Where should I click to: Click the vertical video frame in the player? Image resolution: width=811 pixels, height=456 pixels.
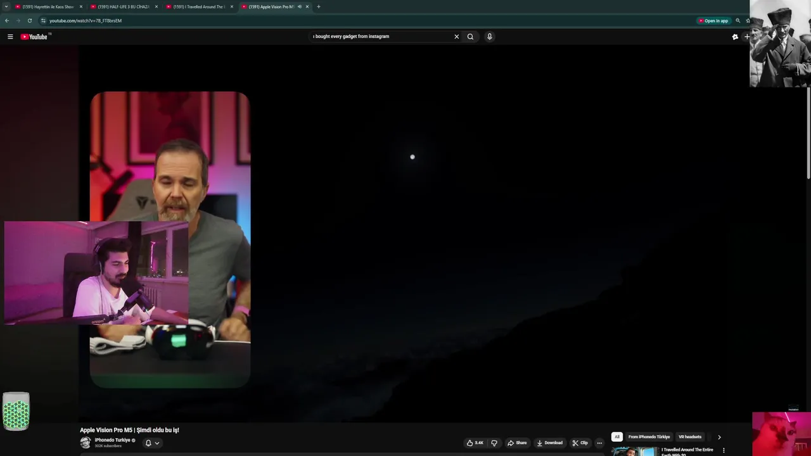[x=170, y=239]
